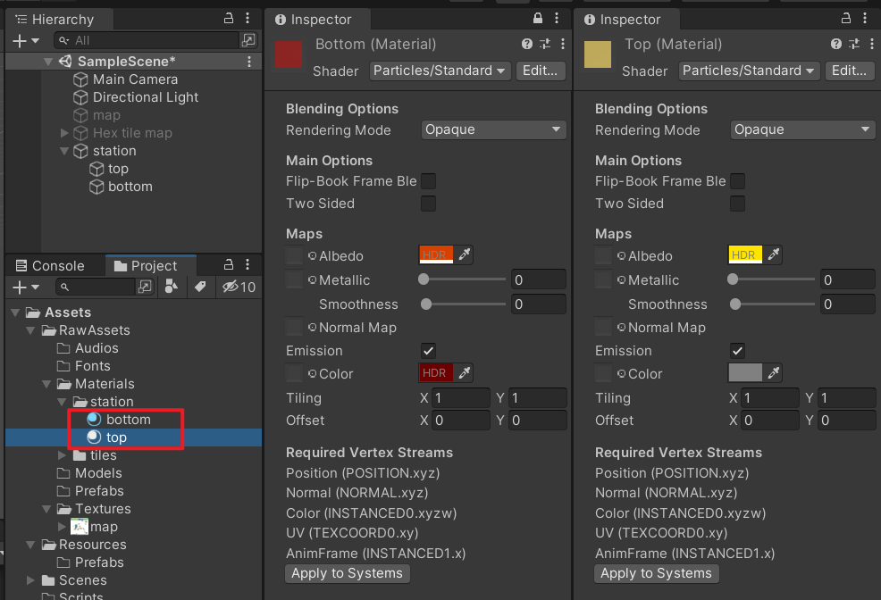Toggle hidden packages visibility count

[239, 287]
